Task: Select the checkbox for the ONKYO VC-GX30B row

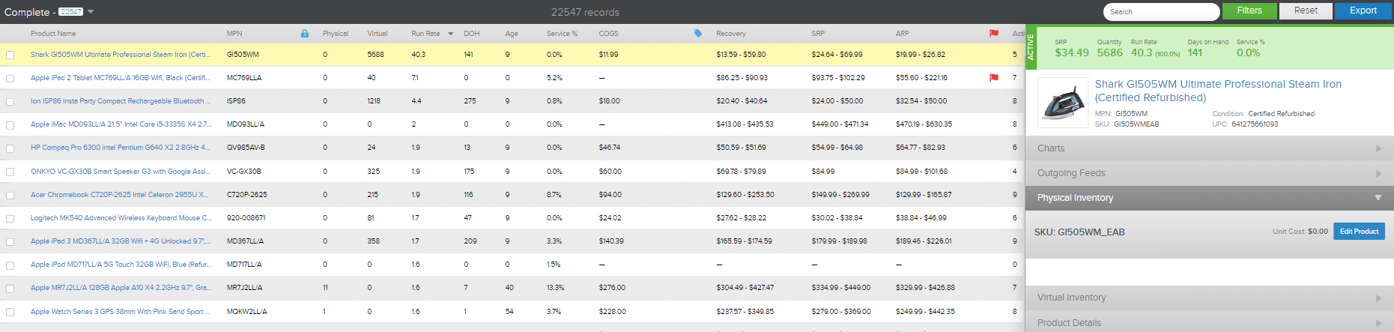Action: (10, 172)
